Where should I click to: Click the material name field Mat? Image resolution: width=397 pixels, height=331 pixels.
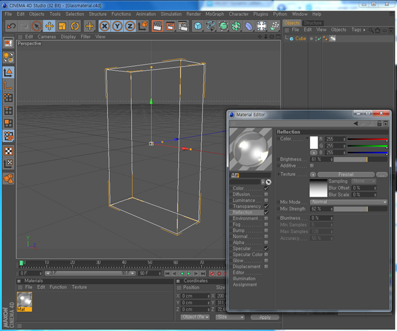point(250,175)
